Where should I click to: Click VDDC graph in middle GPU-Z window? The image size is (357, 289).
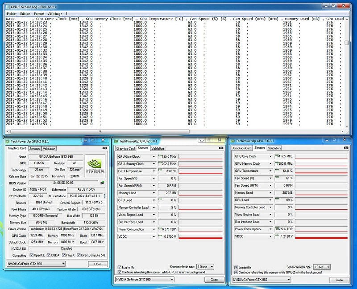tap(200, 236)
